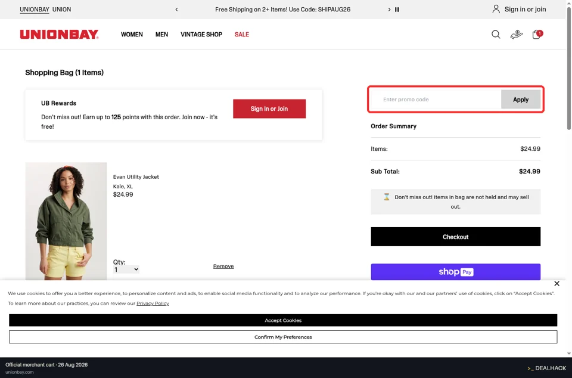The image size is (572, 378).
Task: Switch to the UNION site tab
Action: click(x=61, y=10)
